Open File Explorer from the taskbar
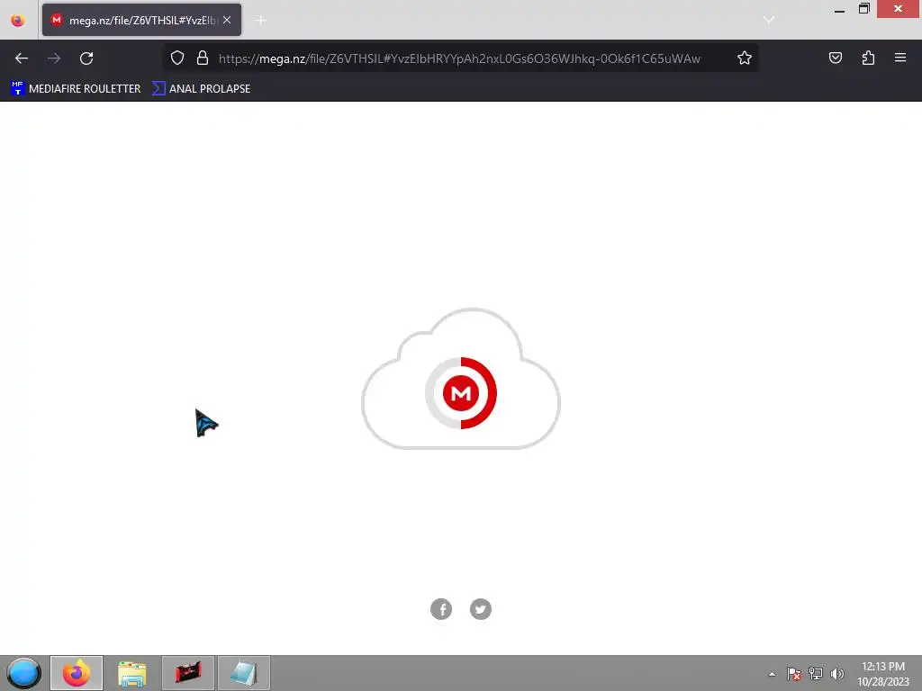The image size is (922, 691). point(132,673)
